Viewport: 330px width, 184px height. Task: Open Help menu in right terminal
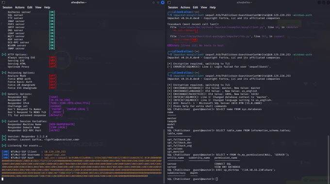click(x=213, y=7)
